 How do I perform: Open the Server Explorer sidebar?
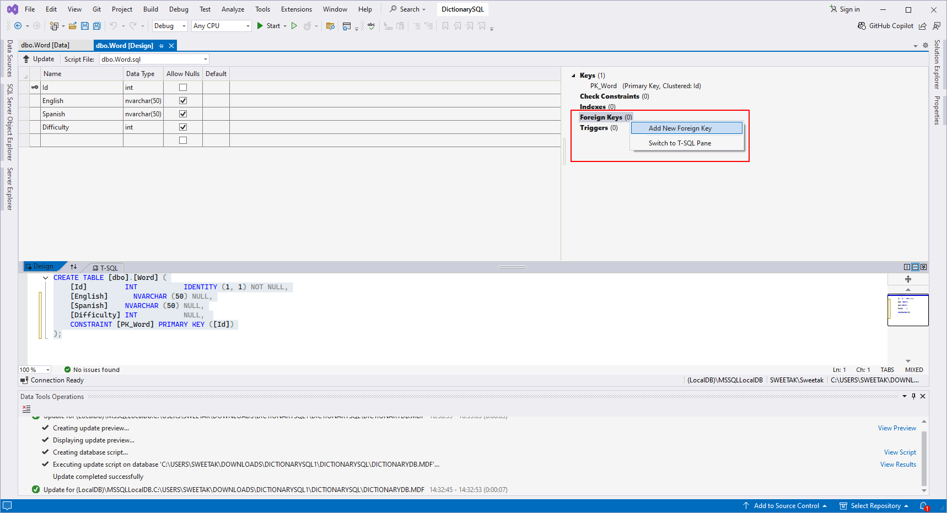(x=9, y=187)
